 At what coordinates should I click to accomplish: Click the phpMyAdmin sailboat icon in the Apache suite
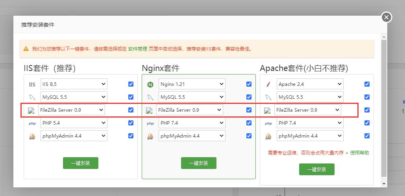[268, 136]
